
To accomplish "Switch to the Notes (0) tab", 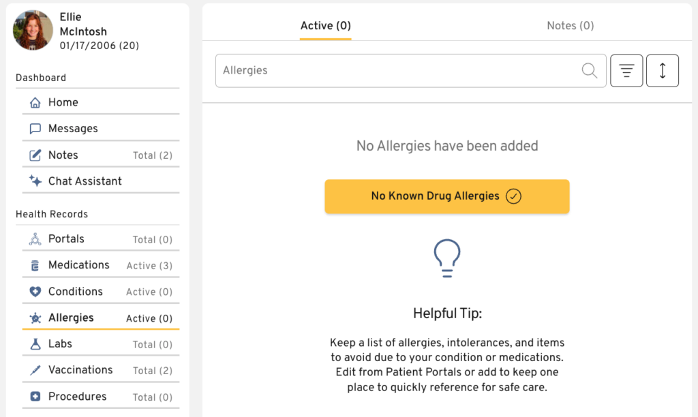I will click(571, 26).
